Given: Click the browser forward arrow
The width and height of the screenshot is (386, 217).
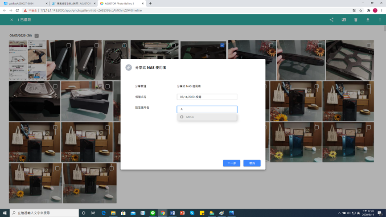Looking at the screenshot, I should [11, 10].
